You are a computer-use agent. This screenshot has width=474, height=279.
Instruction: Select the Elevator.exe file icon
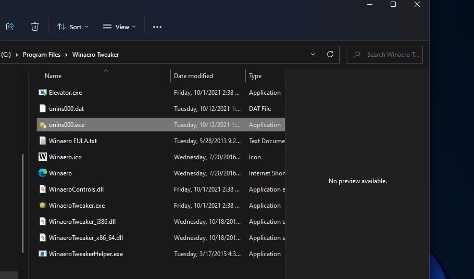[43, 93]
